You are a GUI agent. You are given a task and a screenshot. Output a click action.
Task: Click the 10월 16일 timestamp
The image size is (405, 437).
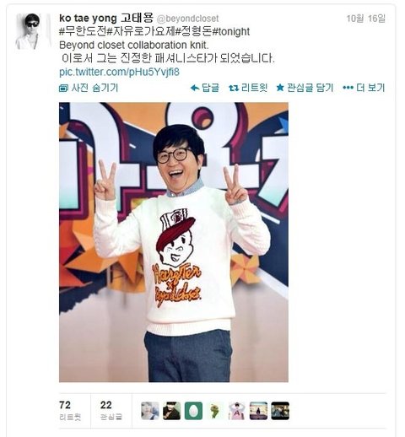coord(365,19)
